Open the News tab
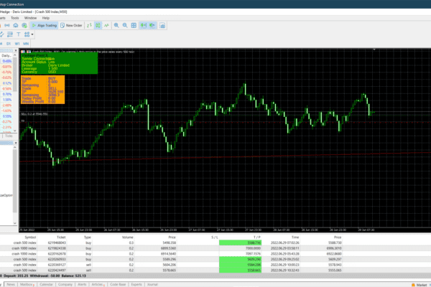 [x=11, y=285]
